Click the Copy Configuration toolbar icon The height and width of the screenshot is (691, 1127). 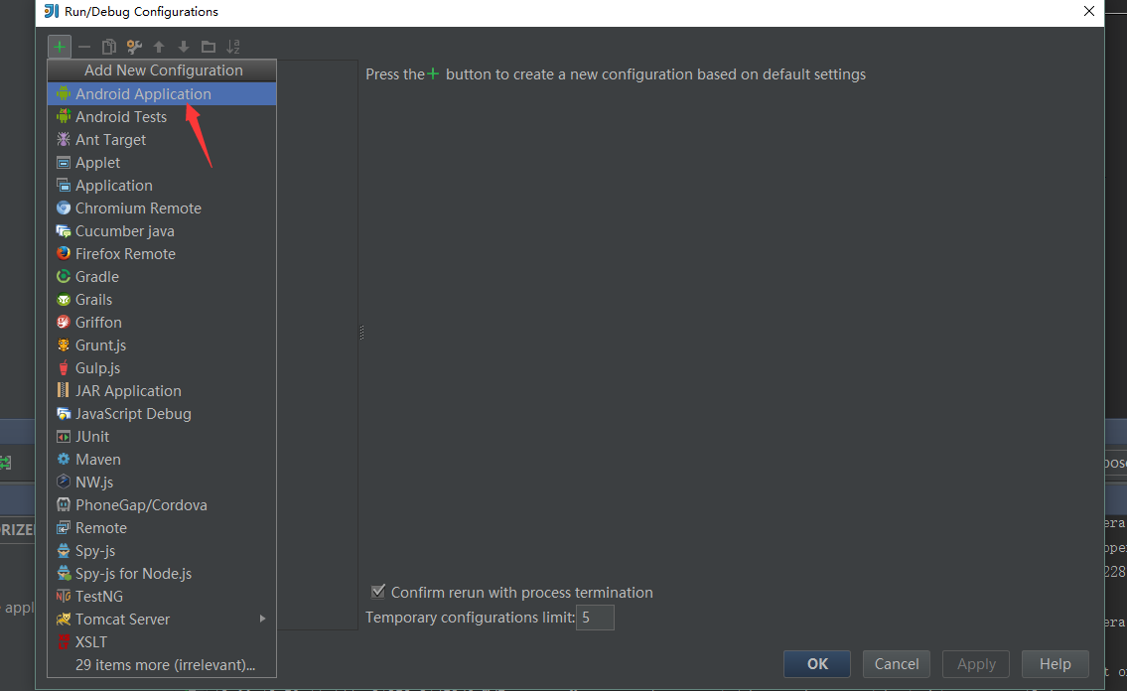pyautogui.click(x=108, y=47)
